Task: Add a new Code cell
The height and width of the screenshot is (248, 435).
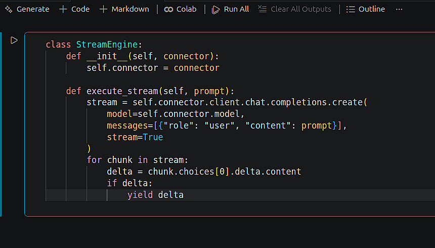Action: pos(74,9)
